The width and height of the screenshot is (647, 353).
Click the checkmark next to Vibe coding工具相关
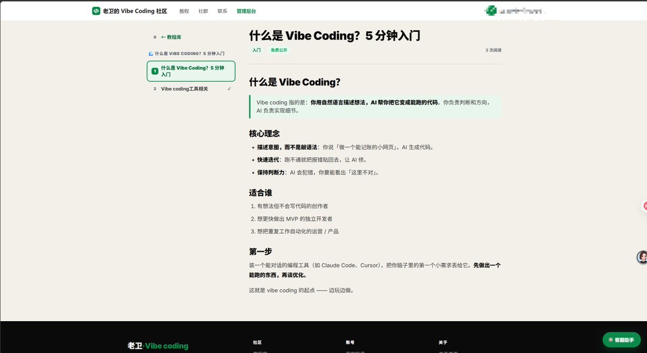pos(229,89)
